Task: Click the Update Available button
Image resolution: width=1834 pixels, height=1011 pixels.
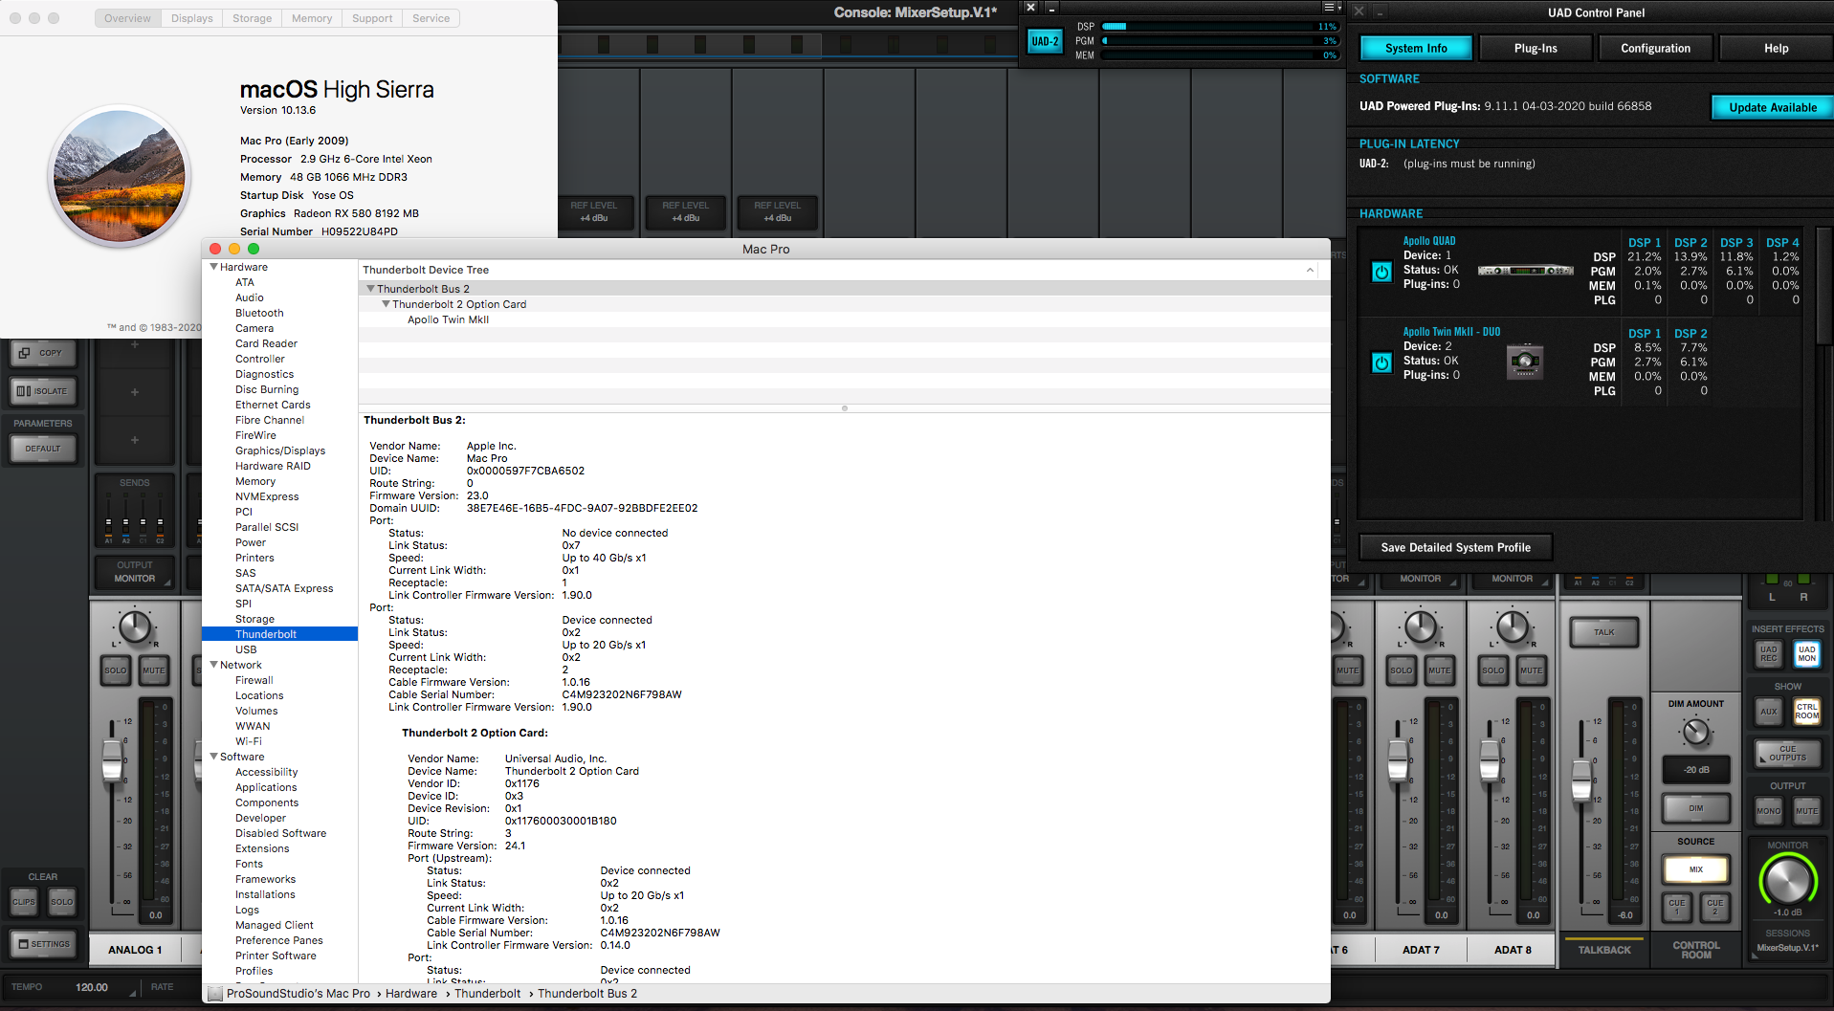Action: pyautogui.click(x=1772, y=107)
